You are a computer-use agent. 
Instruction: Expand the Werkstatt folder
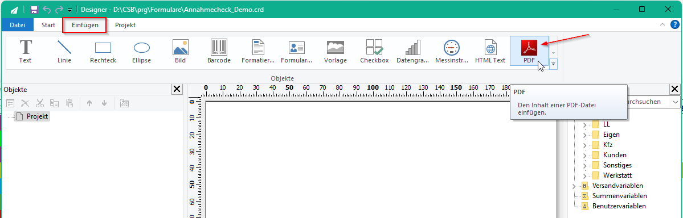click(584, 175)
